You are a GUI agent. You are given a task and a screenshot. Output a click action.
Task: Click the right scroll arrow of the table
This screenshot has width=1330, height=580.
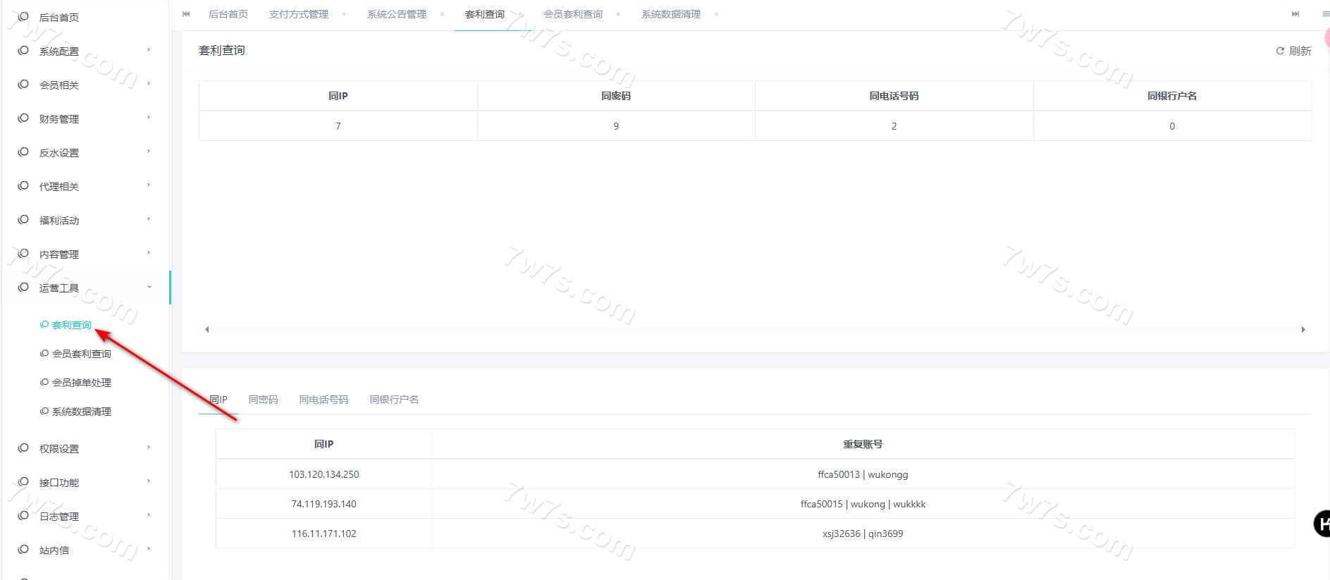pos(1303,329)
